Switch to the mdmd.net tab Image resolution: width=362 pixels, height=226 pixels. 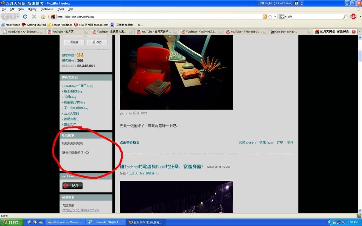23,31
